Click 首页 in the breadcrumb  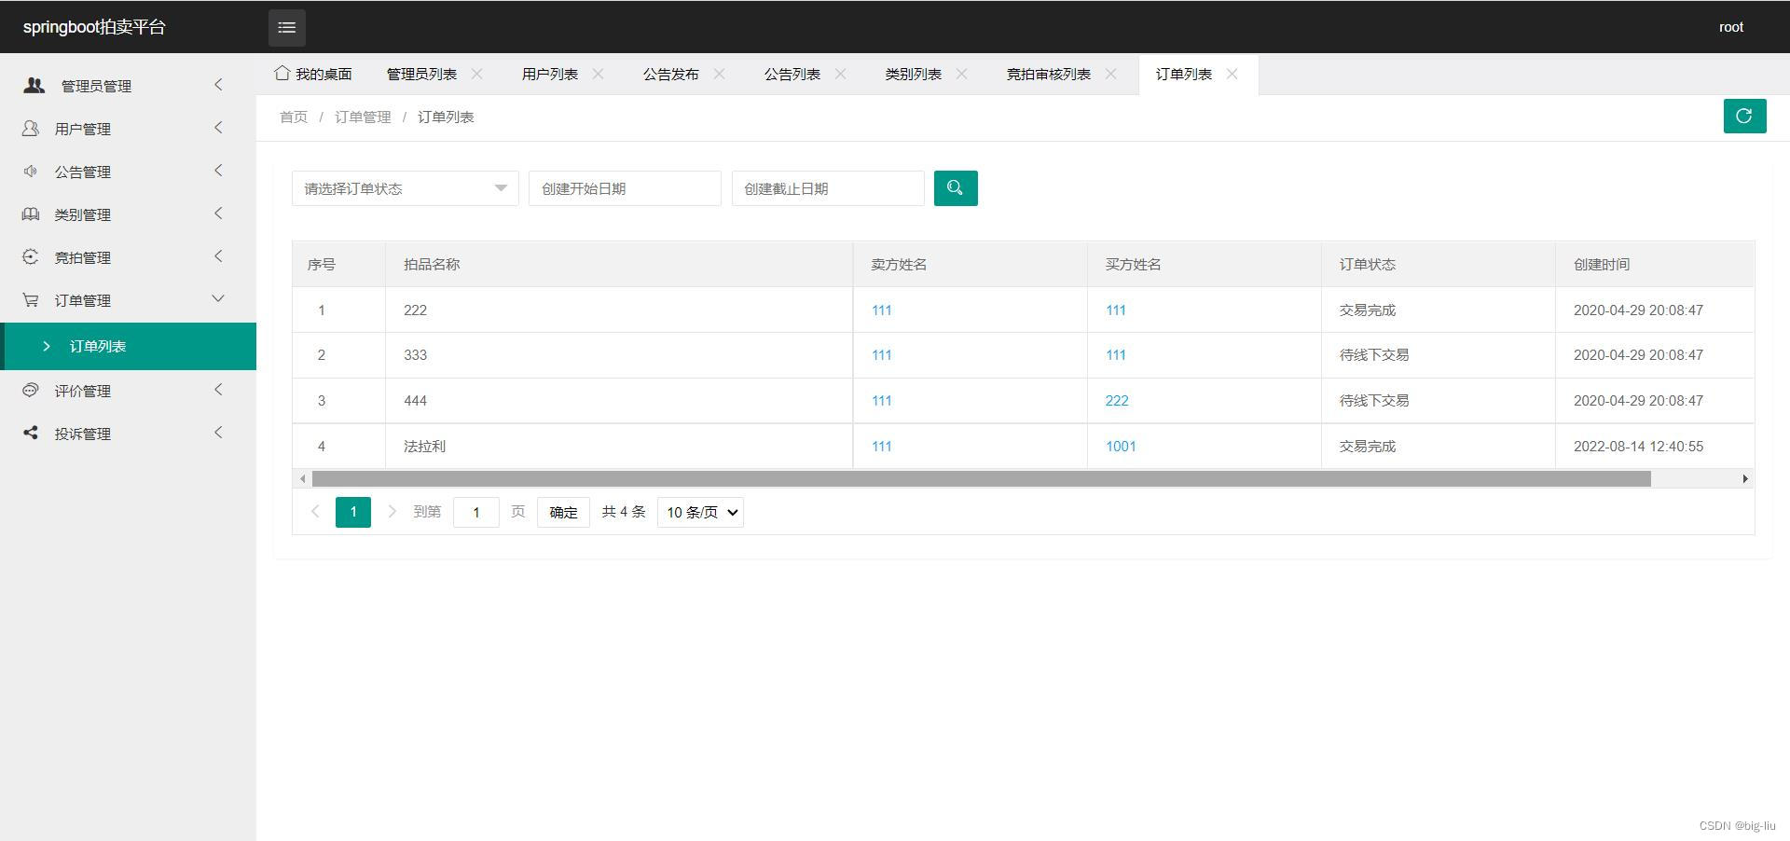(x=294, y=117)
